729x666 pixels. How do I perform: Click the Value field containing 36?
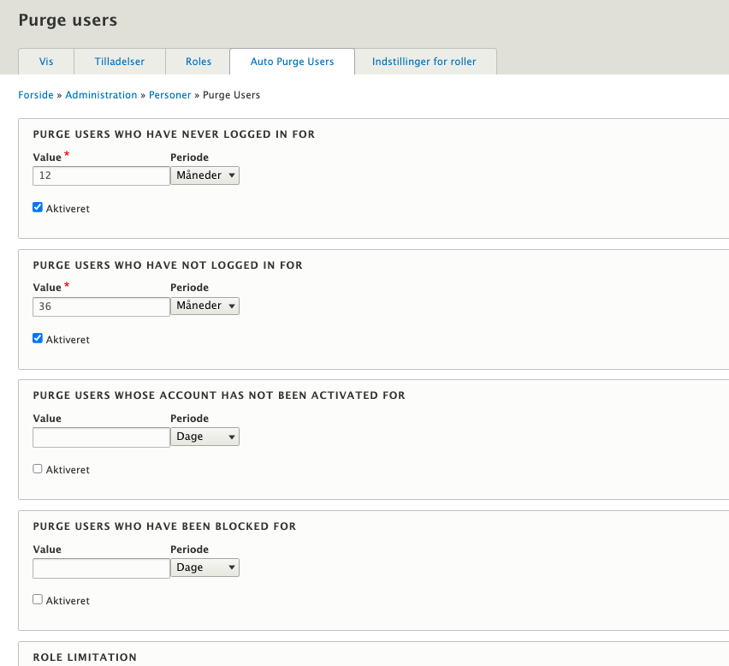[101, 306]
